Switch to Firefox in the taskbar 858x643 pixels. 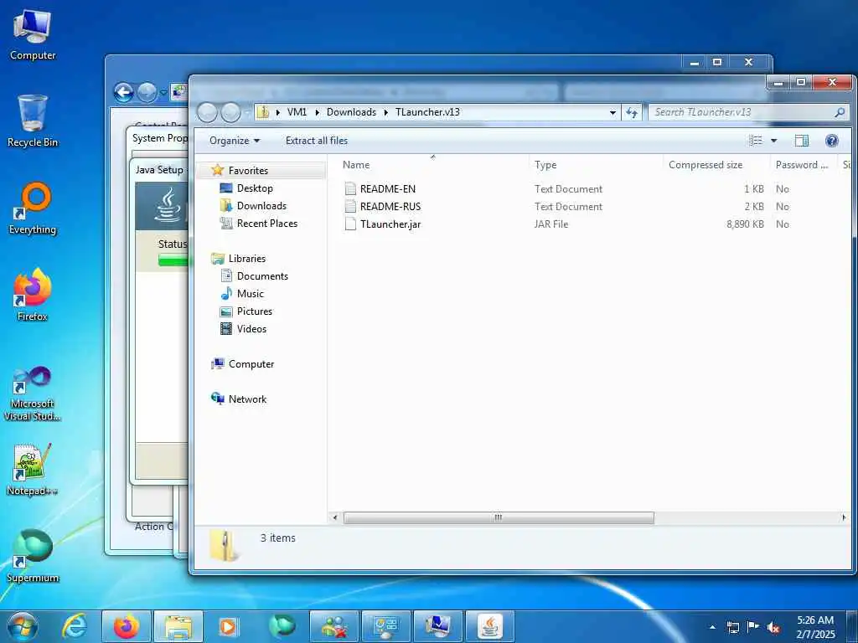click(x=127, y=626)
